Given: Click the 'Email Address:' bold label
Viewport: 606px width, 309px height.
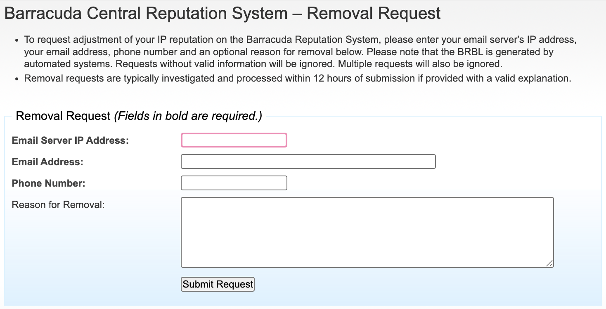Looking at the screenshot, I should point(47,162).
